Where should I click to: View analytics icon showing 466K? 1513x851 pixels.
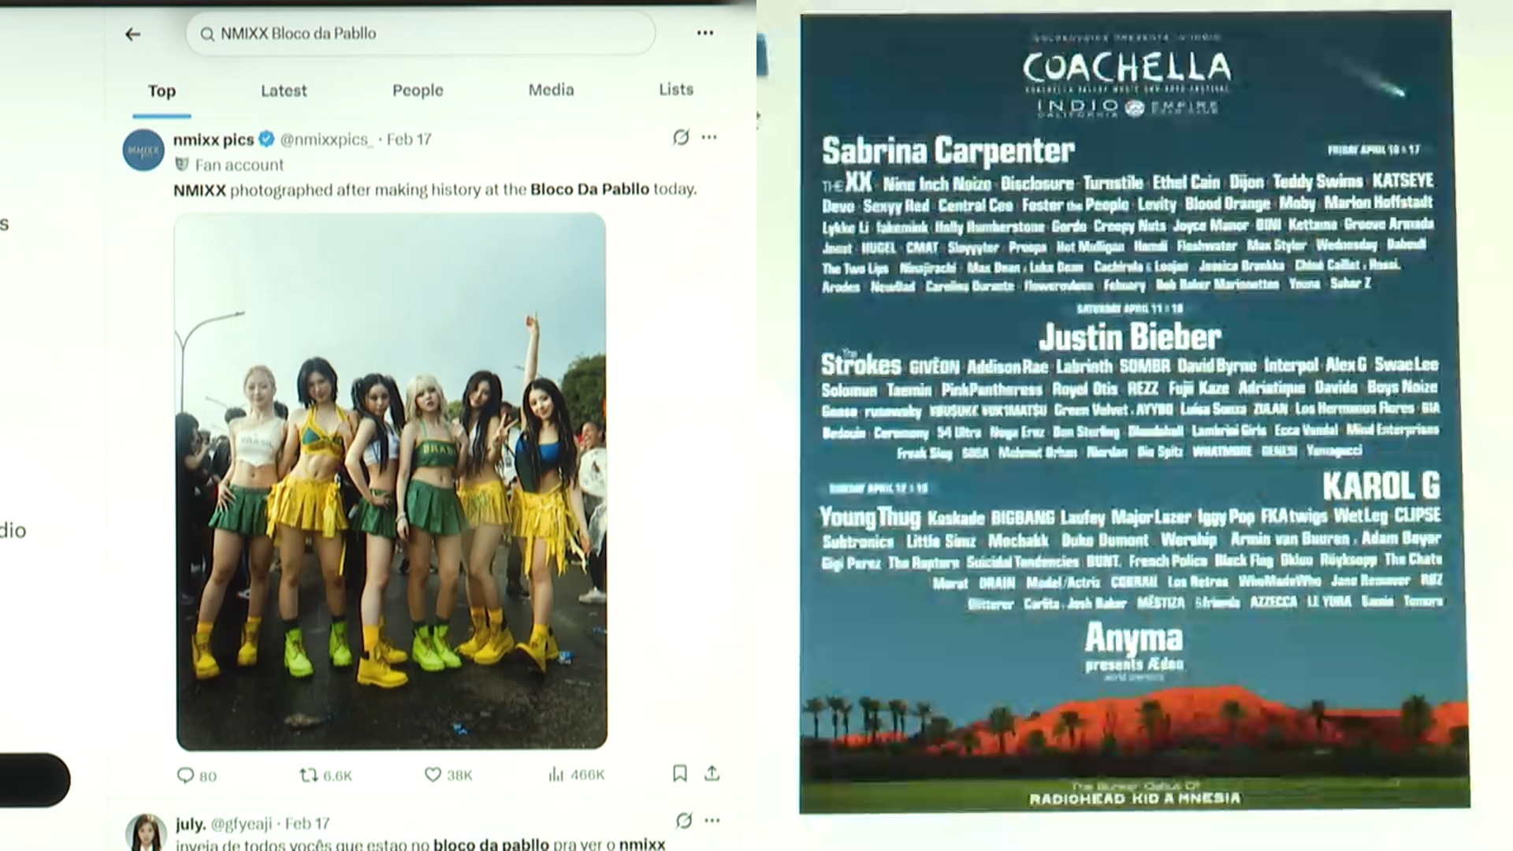pyautogui.click(x=556, y=775)
